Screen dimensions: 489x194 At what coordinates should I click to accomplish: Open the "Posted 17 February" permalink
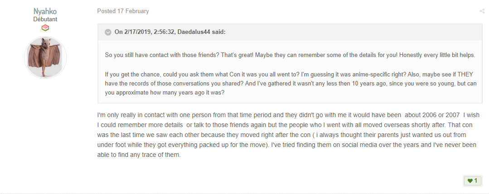(123, 11)
